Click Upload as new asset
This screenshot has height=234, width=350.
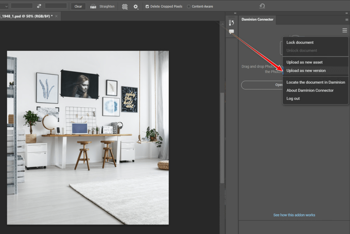pos(304,62)
